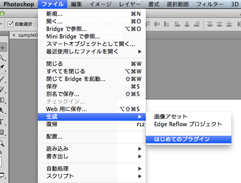Choose 別名で保存...
Screen dimensions: 241x183
[x=92, y=94]
